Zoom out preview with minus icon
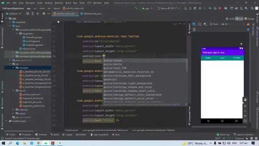Image resolution: width=259 pixels, height=146 pixels. point(245,111)
